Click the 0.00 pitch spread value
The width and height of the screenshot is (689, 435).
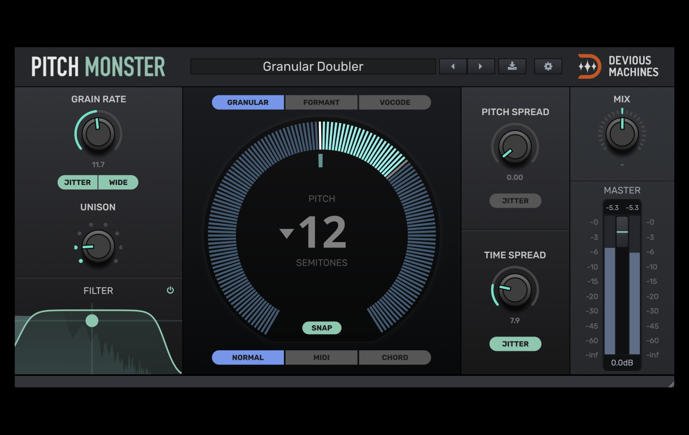pyautogui.click(x=515, y=178)
